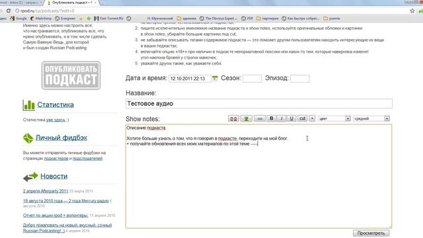Open the Как быстро собрат... bookmark

coord(301,19)
